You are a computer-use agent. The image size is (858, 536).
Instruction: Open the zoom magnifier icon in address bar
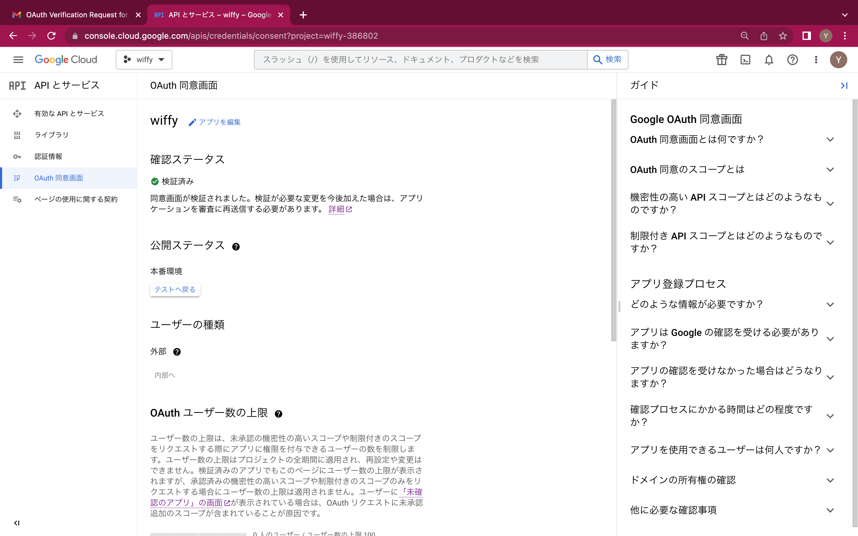coord(744,36)
